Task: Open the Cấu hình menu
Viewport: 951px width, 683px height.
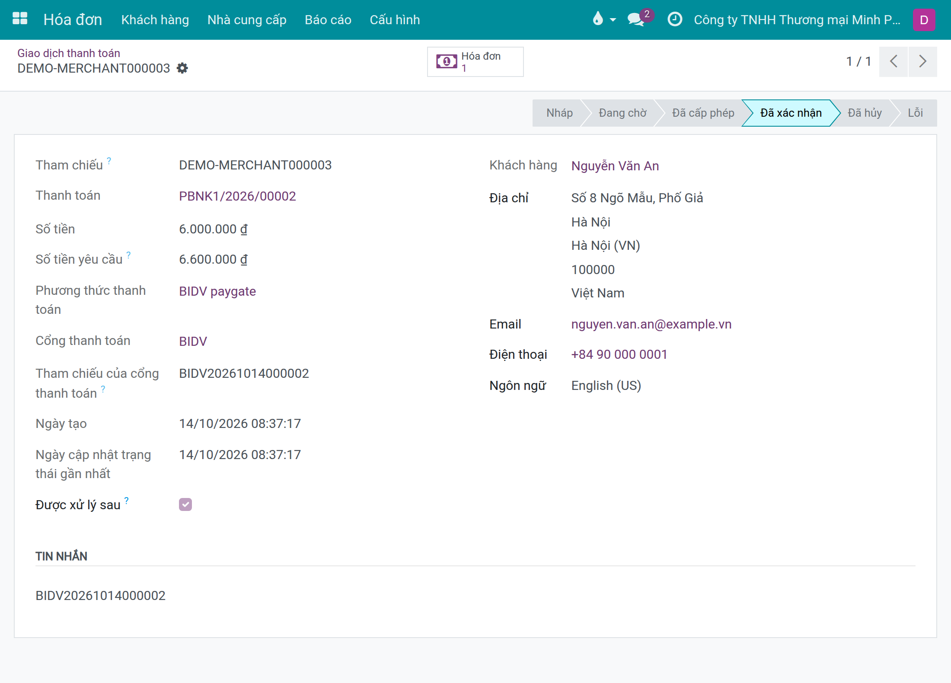Action: click(x=395, y=19)
